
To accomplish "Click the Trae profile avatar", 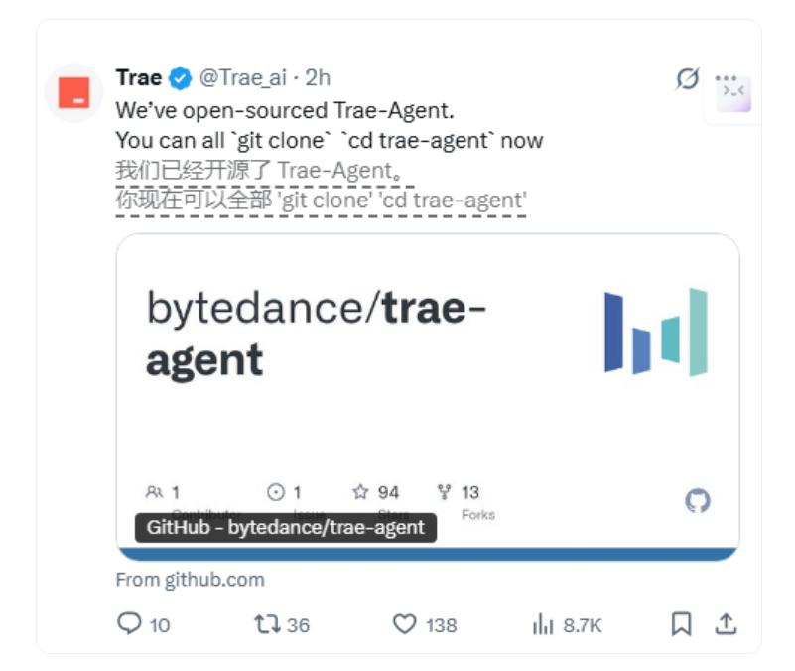I will (x=74, y=93).
